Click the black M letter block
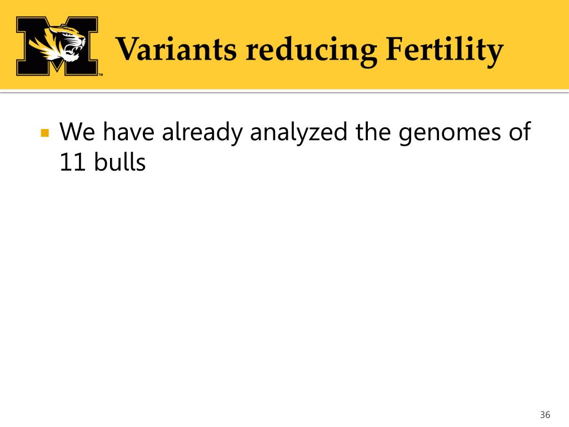The height and width of the screenshot is (427, 569). point(57,46)
